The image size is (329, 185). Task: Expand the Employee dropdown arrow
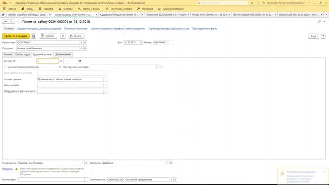click(x=81, y=48)
